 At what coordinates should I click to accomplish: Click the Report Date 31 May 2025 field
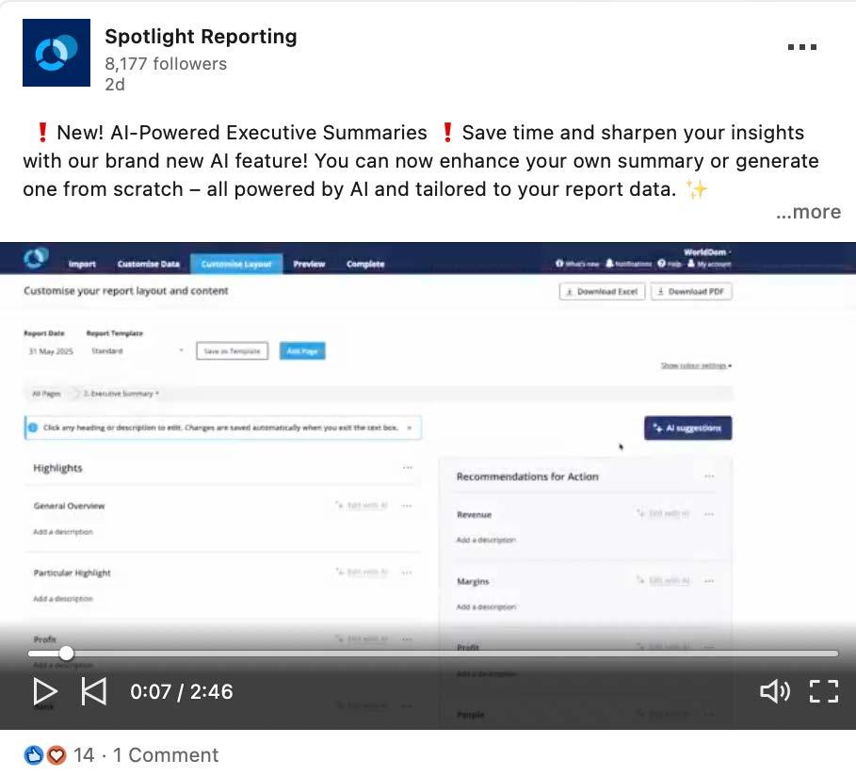click(51, 351)
